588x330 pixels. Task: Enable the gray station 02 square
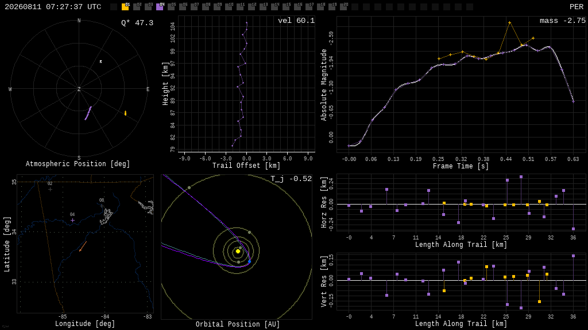[137, 6]
